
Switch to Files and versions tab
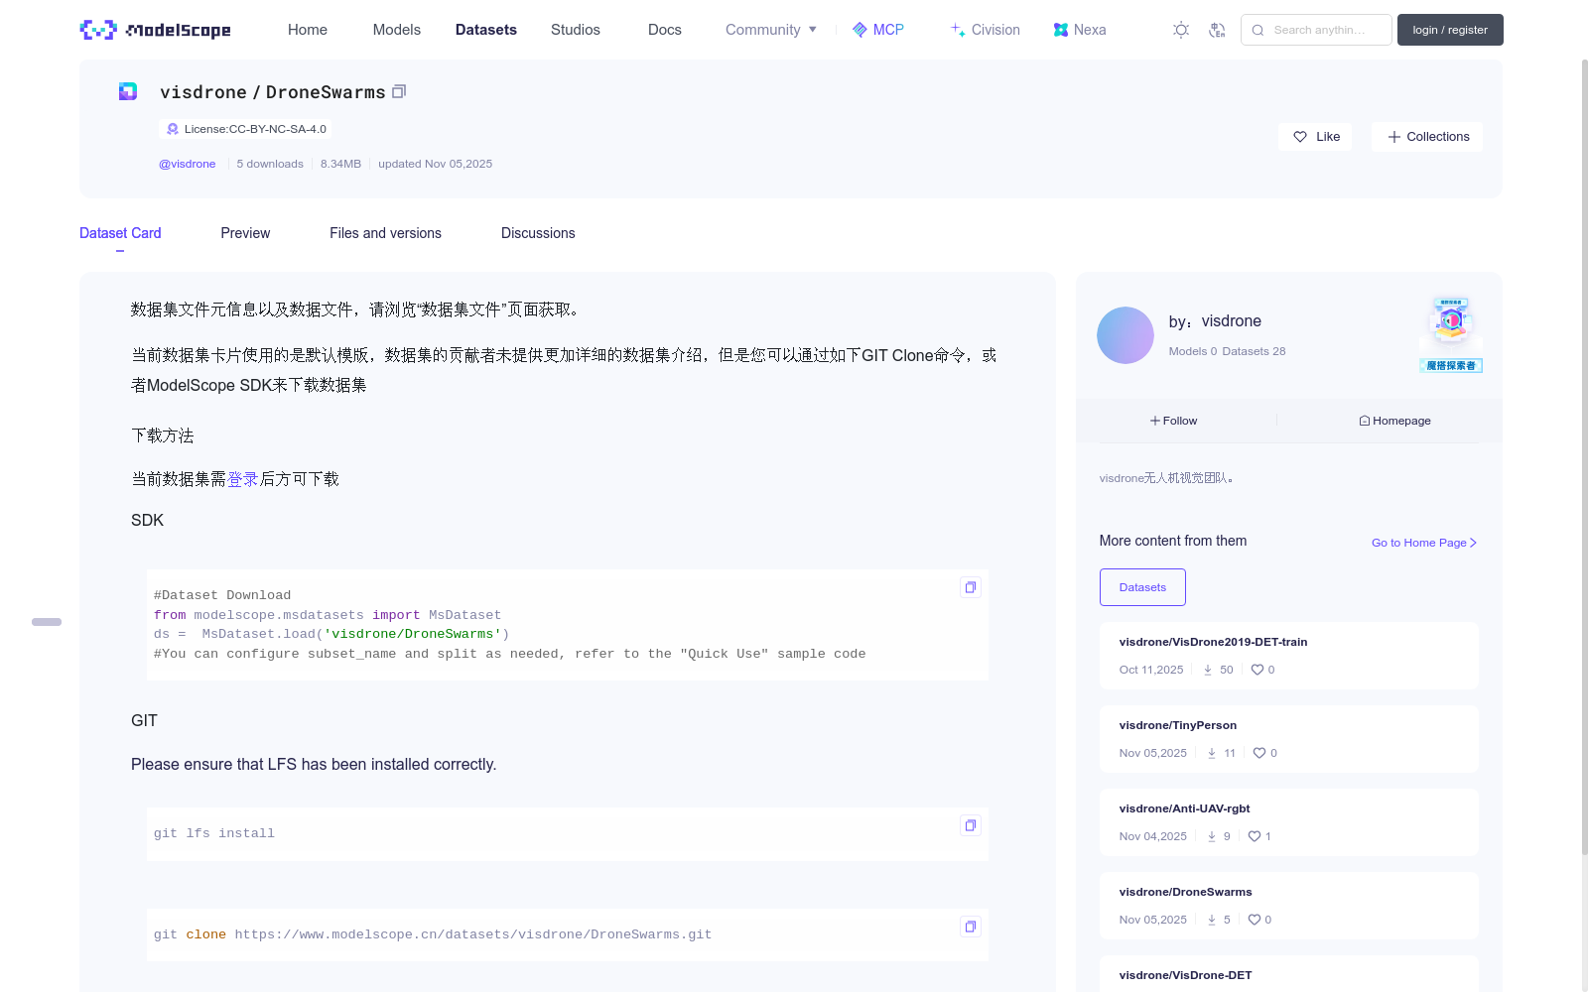tap(385, 233)
